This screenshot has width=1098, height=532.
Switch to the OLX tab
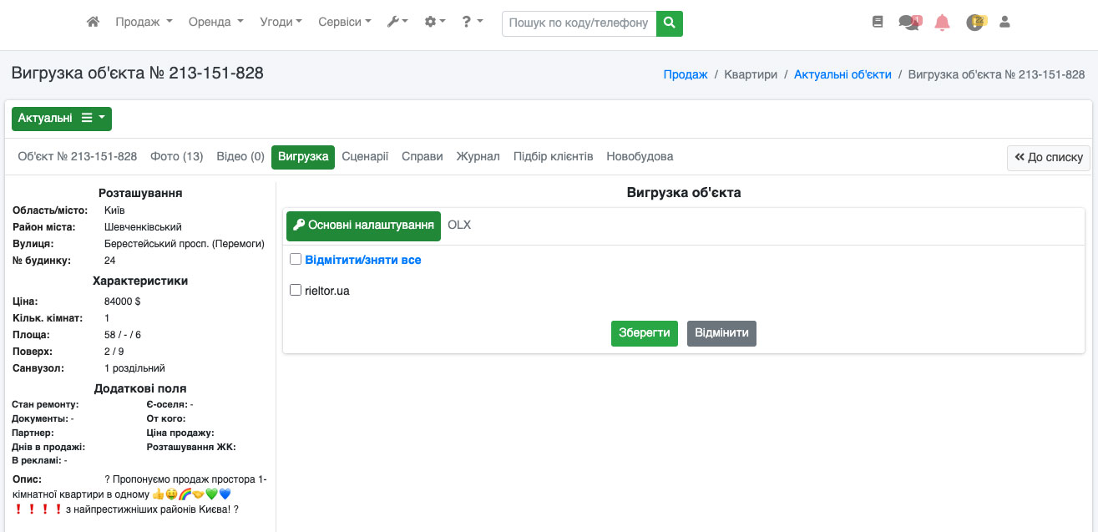(x=459, y=225)
